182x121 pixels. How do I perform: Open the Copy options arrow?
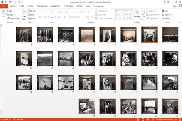click(15, 15)
